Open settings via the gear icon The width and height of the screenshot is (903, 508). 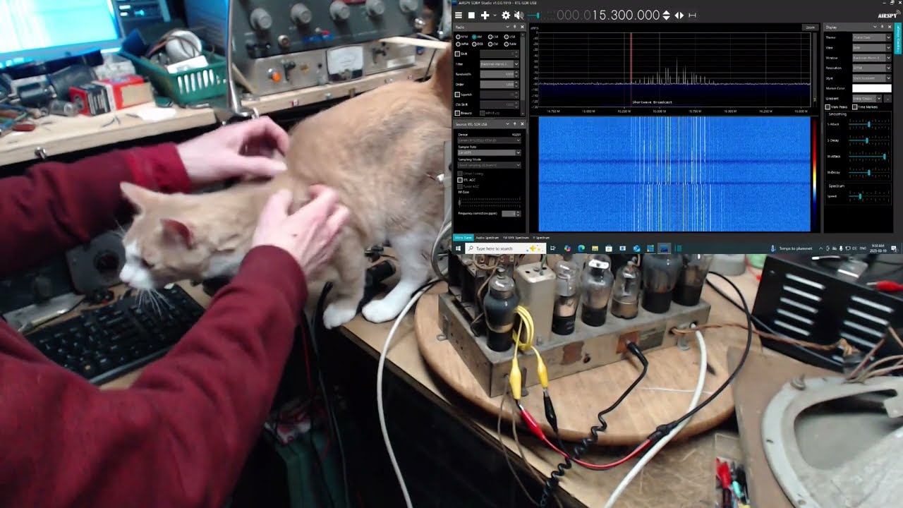[506, 15]
